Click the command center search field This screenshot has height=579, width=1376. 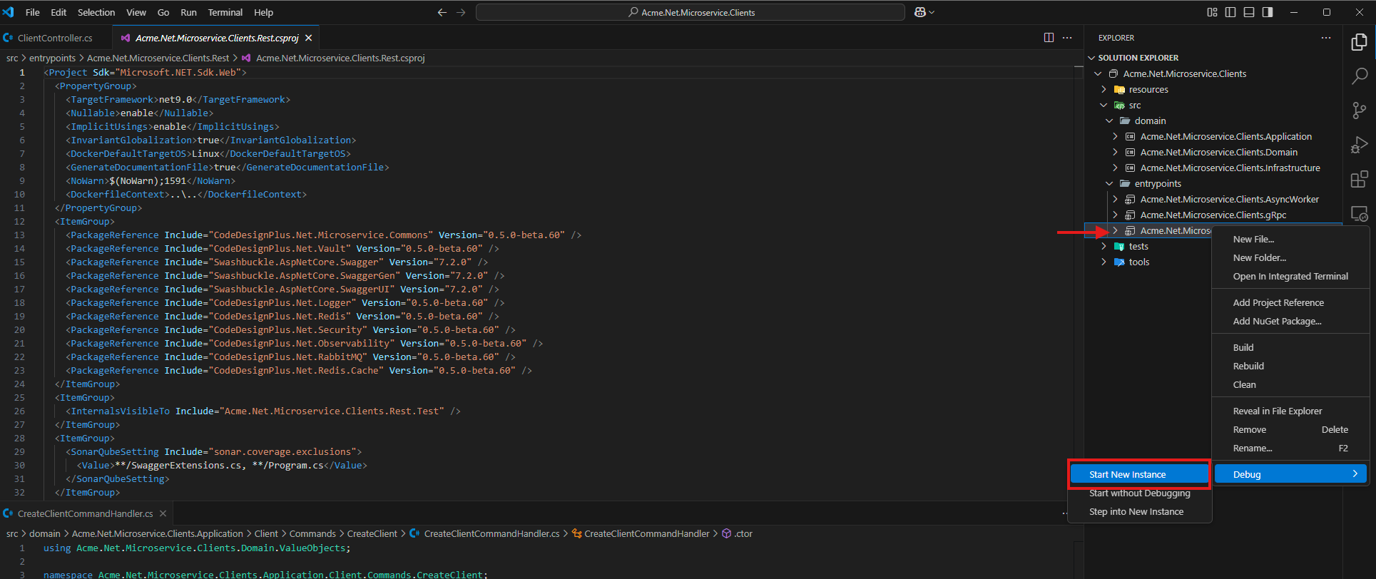[690, 12]
